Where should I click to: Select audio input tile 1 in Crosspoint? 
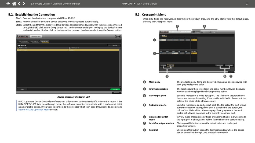[x=163, y=53]
